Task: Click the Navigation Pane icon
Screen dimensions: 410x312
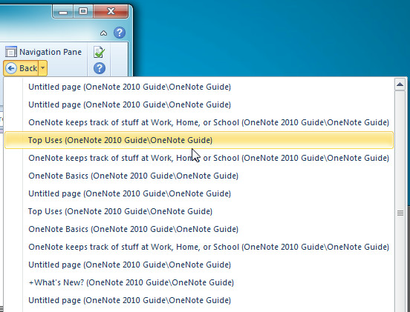Action: pos(11,52)
